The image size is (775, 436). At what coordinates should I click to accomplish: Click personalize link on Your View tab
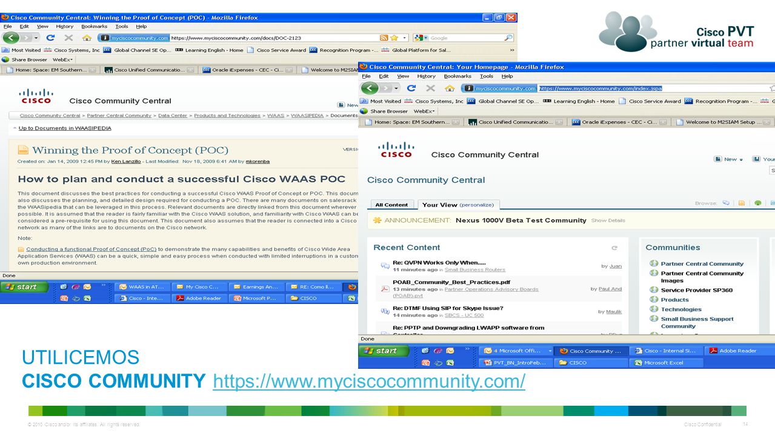[477, 205]
